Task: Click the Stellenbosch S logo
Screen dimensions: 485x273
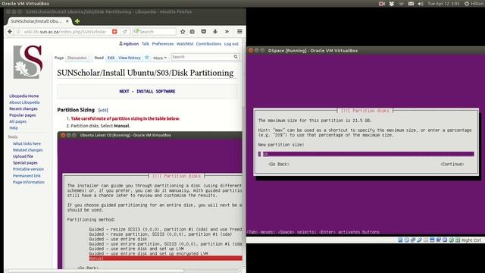Action: point(28,62)
